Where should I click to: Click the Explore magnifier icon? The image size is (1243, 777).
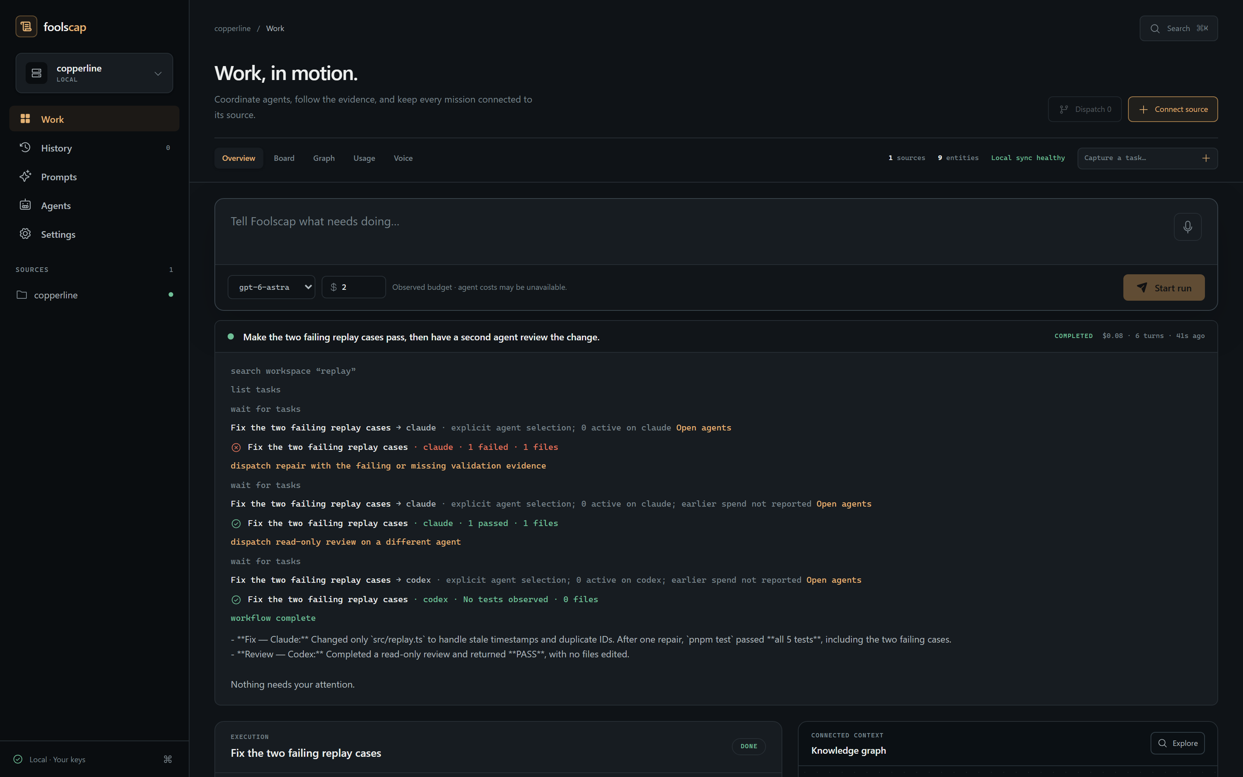point(1162,743)
